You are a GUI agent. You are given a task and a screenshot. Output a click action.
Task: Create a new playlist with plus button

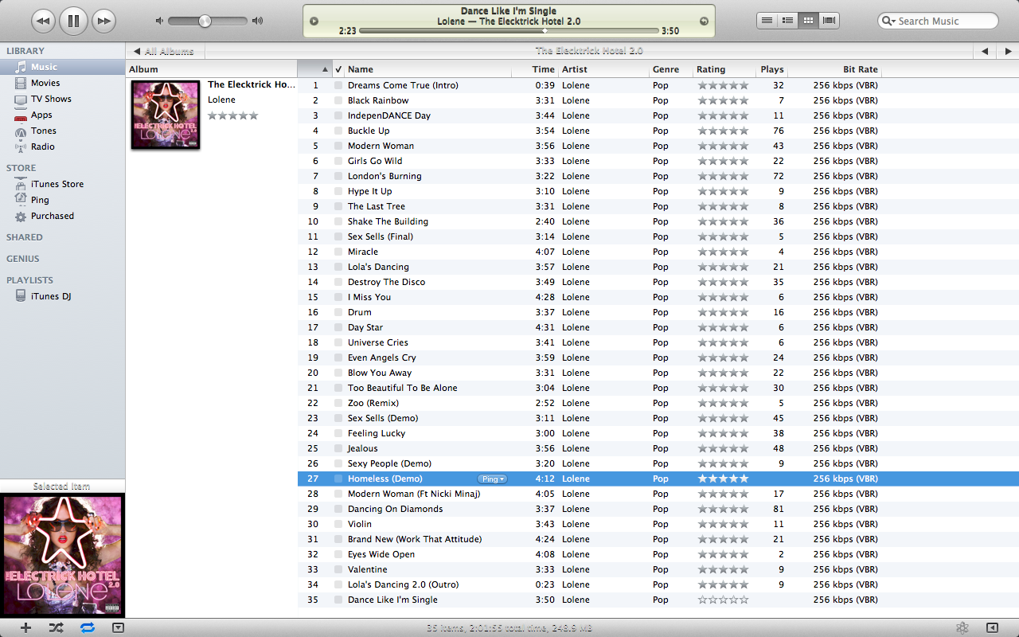(x=25, y=627)
